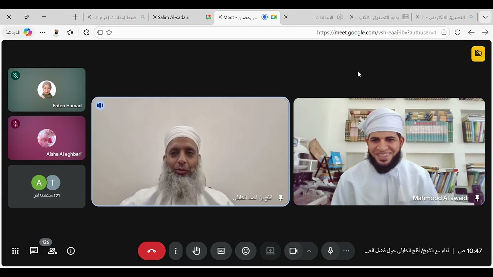Screen dimensions: 493x277
Task: Click the meeting title text لقاء مع الشيخ
Action: 406,251
